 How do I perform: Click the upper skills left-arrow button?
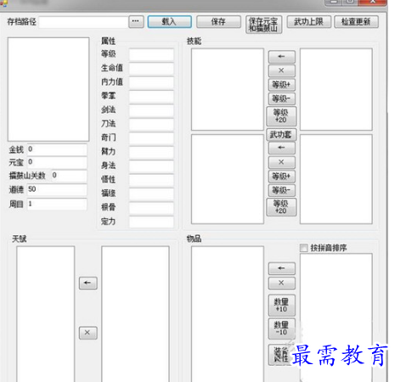tap(281, 57)
